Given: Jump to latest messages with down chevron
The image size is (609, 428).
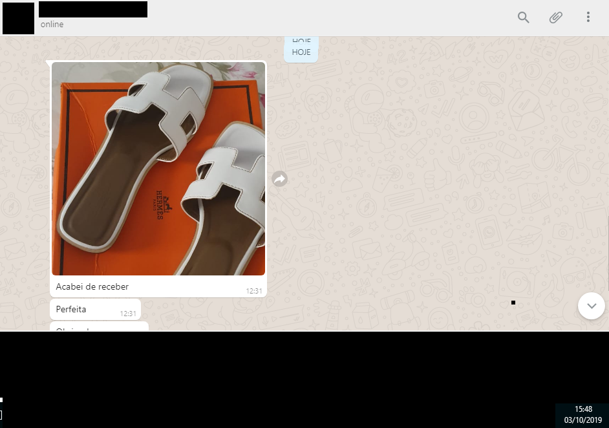Looking at the screenshot, I should [591, 306].
